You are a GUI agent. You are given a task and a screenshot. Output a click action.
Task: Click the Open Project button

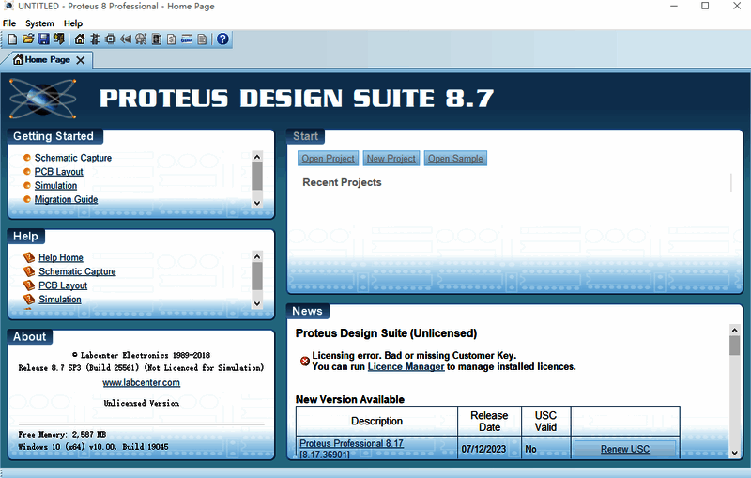[328, 159]
